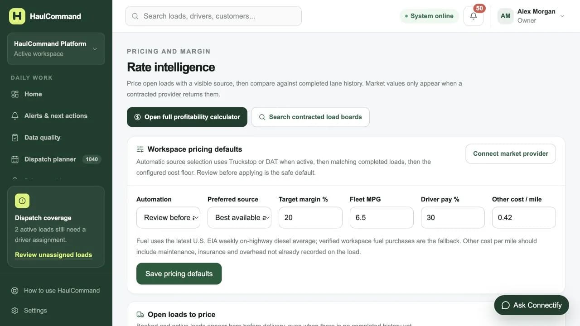Click magnifier icon on load boards button
This screenshot has width=580, height=326.
pyautogui.click(x=262, y=117)
